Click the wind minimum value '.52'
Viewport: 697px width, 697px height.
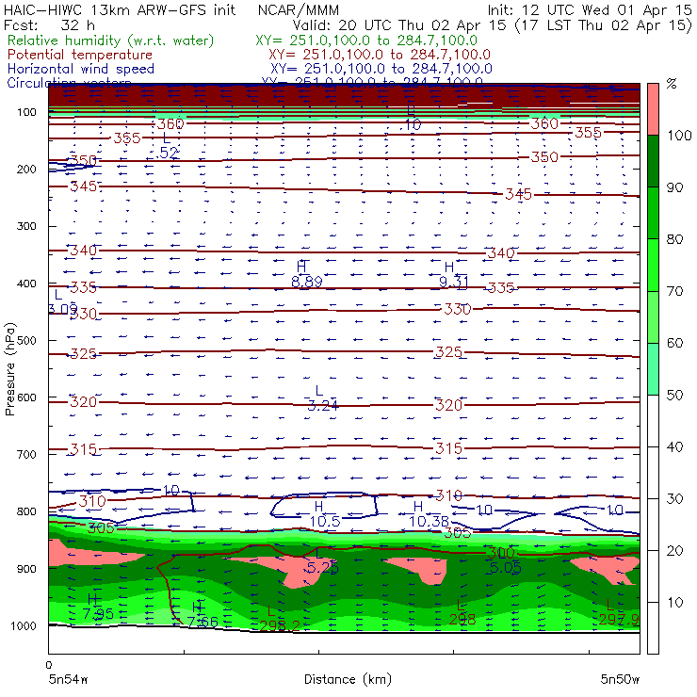pos(168,153)
